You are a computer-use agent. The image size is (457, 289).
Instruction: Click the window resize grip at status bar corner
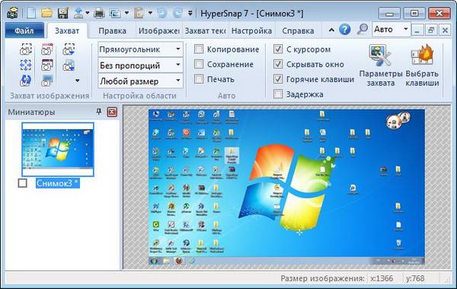[447, 279]
